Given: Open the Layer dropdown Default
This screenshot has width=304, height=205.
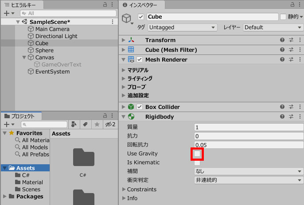Looking at the screenshot, I should coord(273,27).
